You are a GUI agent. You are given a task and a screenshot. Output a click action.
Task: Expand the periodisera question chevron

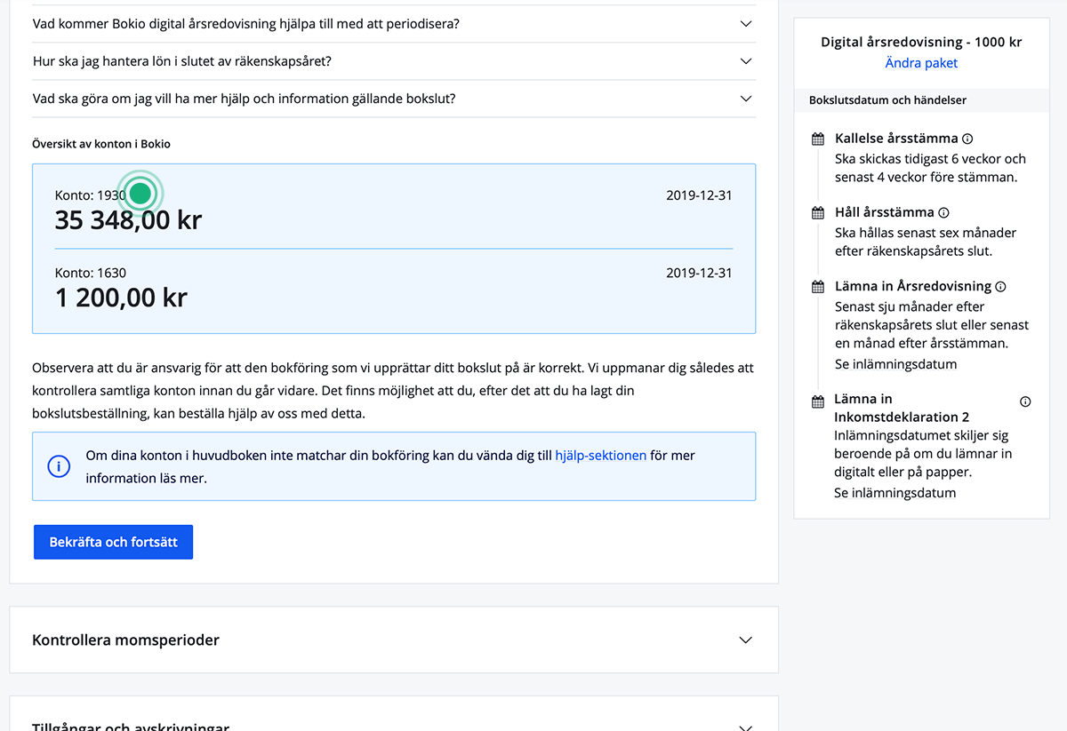pos(746,24)
